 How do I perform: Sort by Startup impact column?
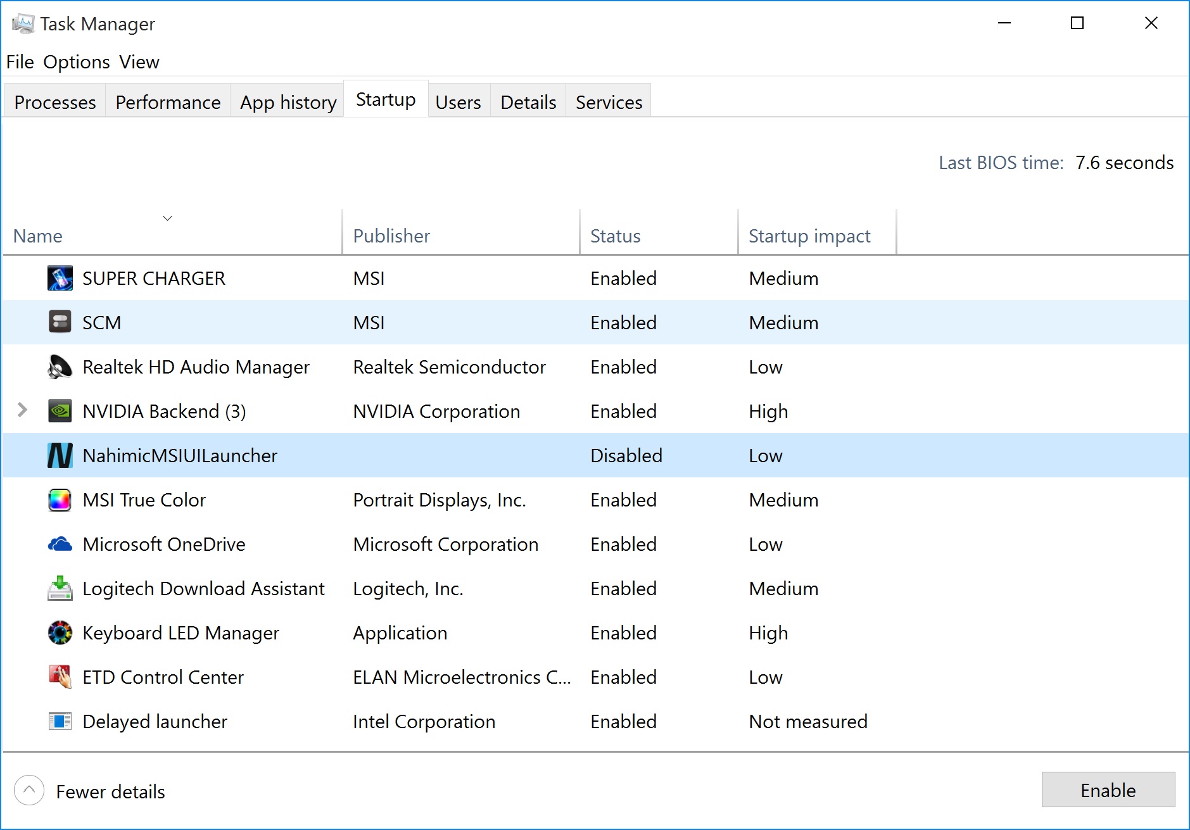(x=809, y=236)
